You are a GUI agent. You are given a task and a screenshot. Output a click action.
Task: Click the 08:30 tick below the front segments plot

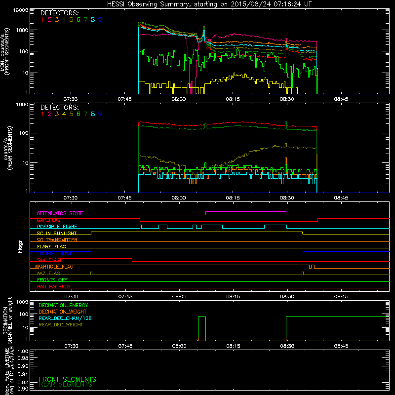[287, 99]
